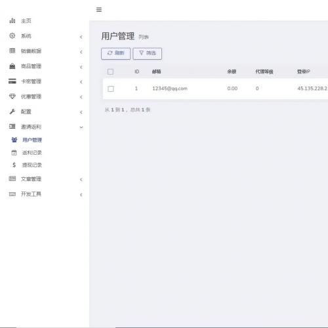Click the hamburger menu icon

[x=99, y=9]
